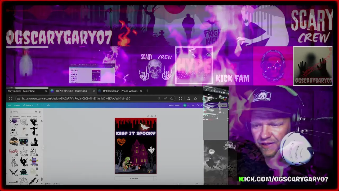The height and width of the screenshot is (191, 339).
Task: Close the Stay spooky - Poster tab
Action: 46,91
